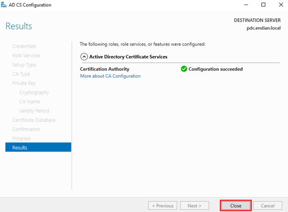288x212 pixels.
Task: Open the More about CA Configuration link
Action: point(110,76)
